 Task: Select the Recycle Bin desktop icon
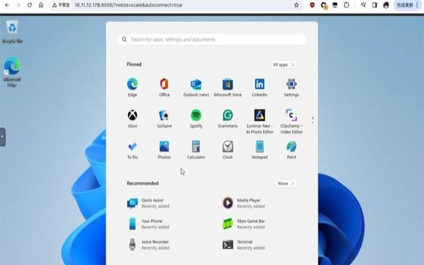tap(12, 31)
